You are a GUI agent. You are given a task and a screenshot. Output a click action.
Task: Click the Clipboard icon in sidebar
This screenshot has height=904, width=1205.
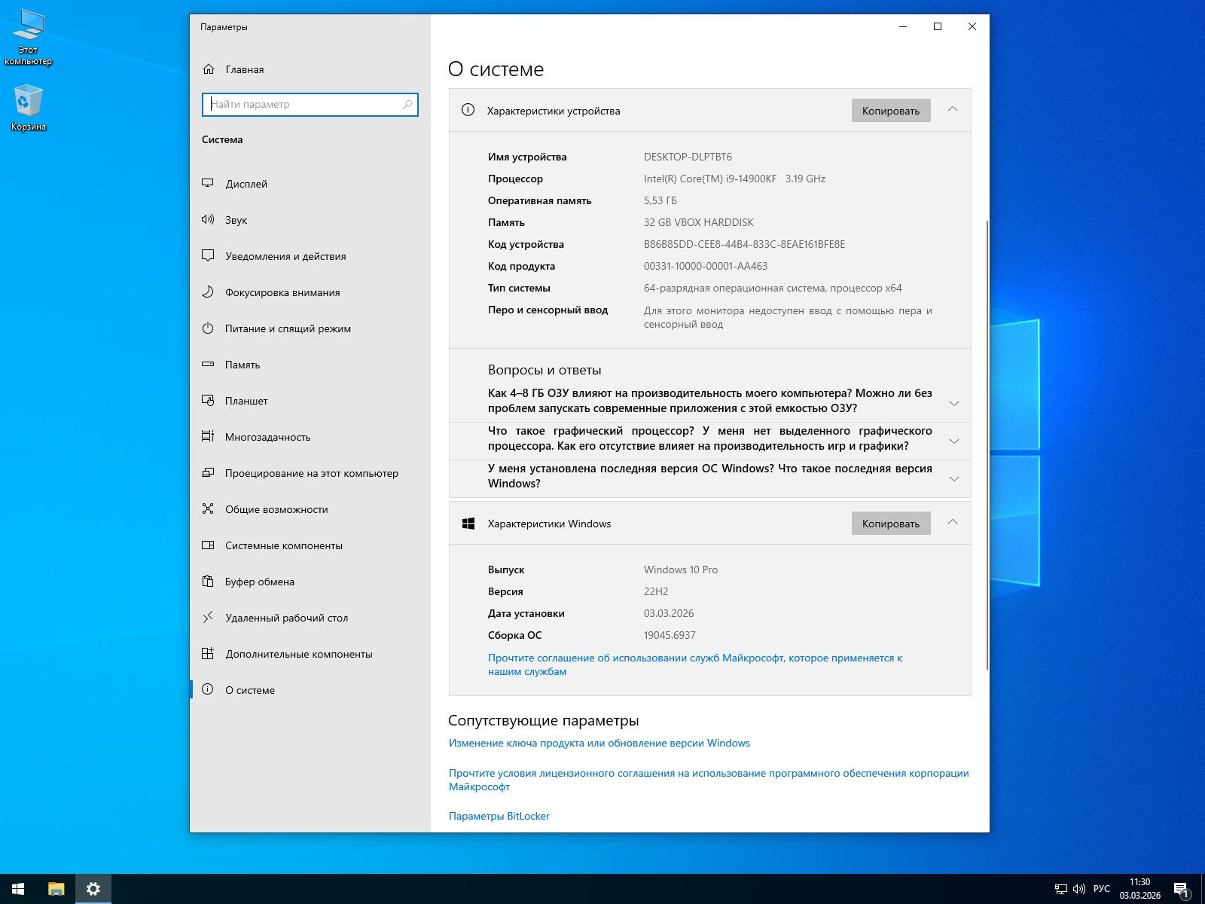pos(208,581)
